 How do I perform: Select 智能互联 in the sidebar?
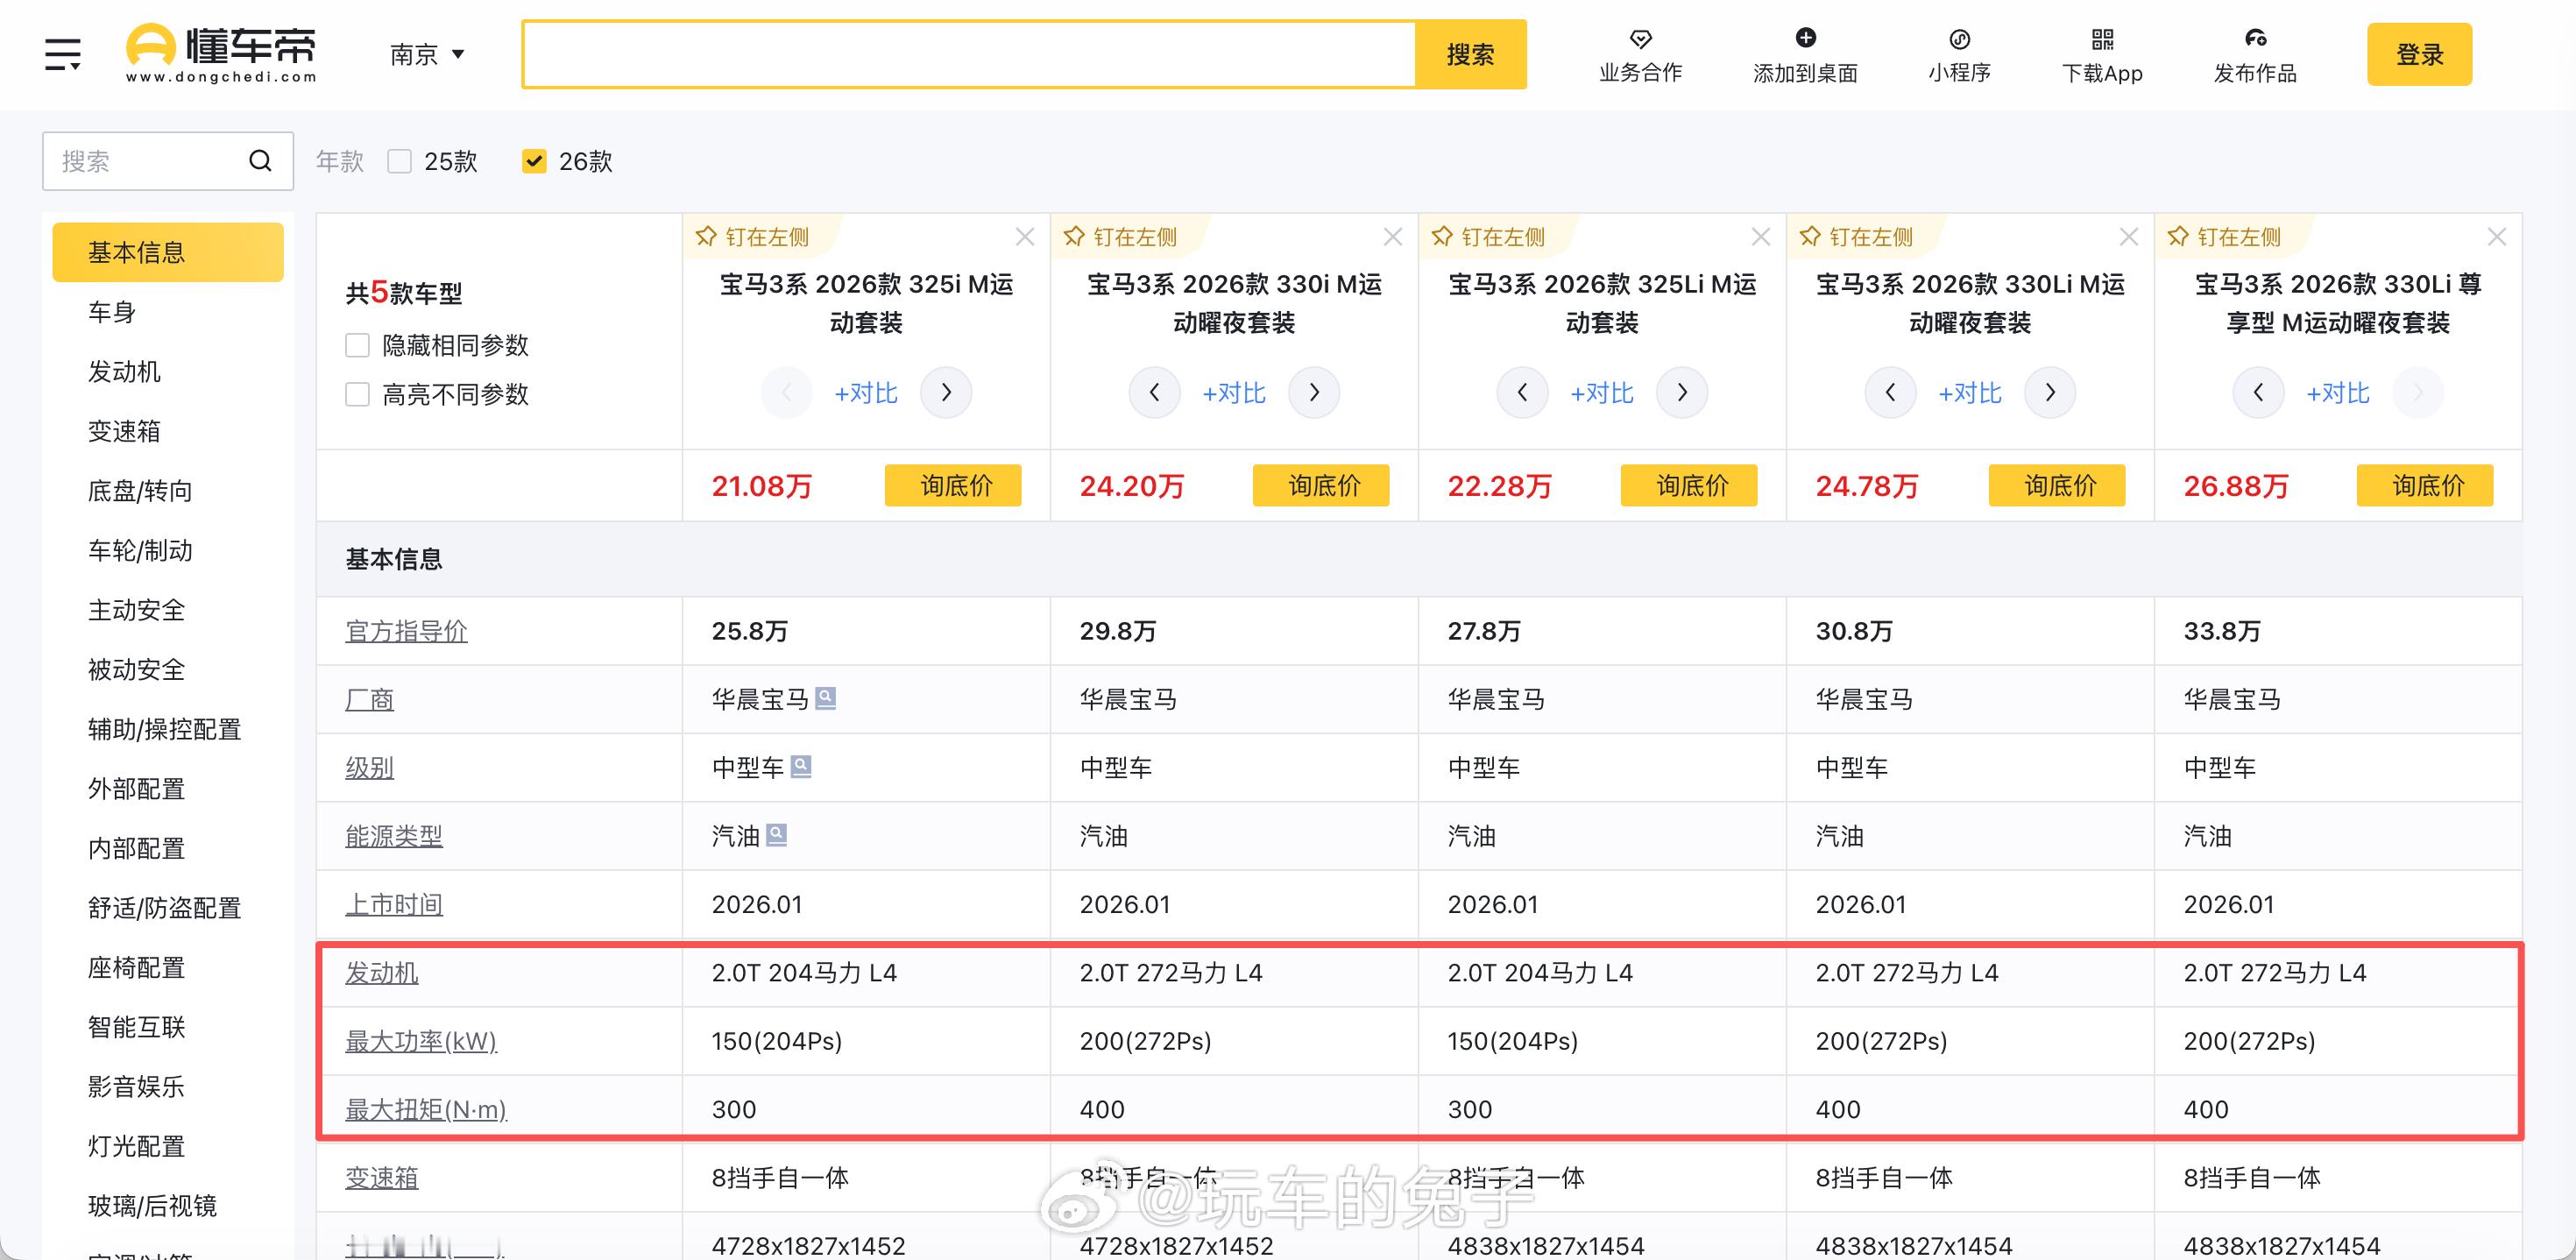[x=135, y=1026]
